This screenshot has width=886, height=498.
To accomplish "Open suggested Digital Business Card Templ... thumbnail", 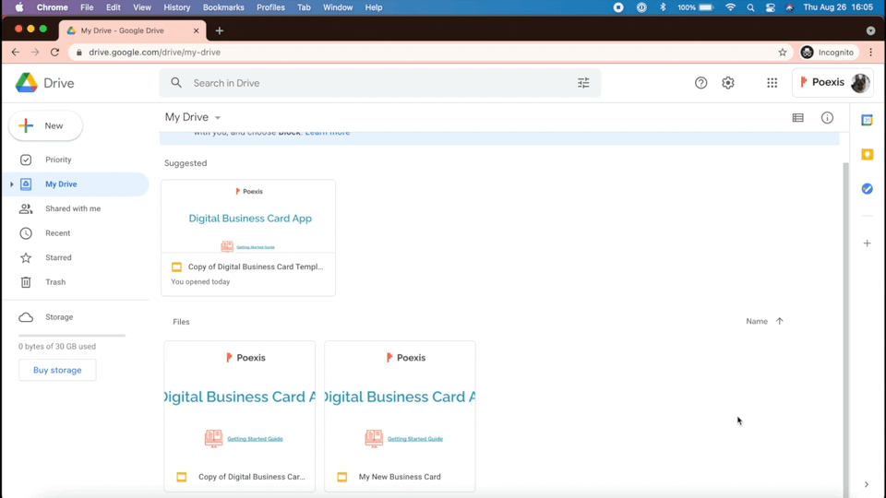I will pos(248,216).
